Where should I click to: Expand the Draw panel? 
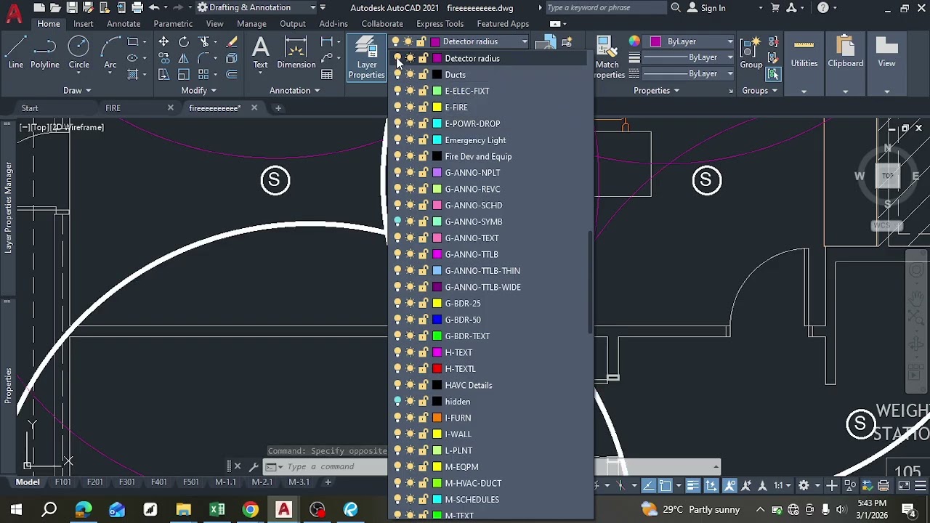point(77,90)
